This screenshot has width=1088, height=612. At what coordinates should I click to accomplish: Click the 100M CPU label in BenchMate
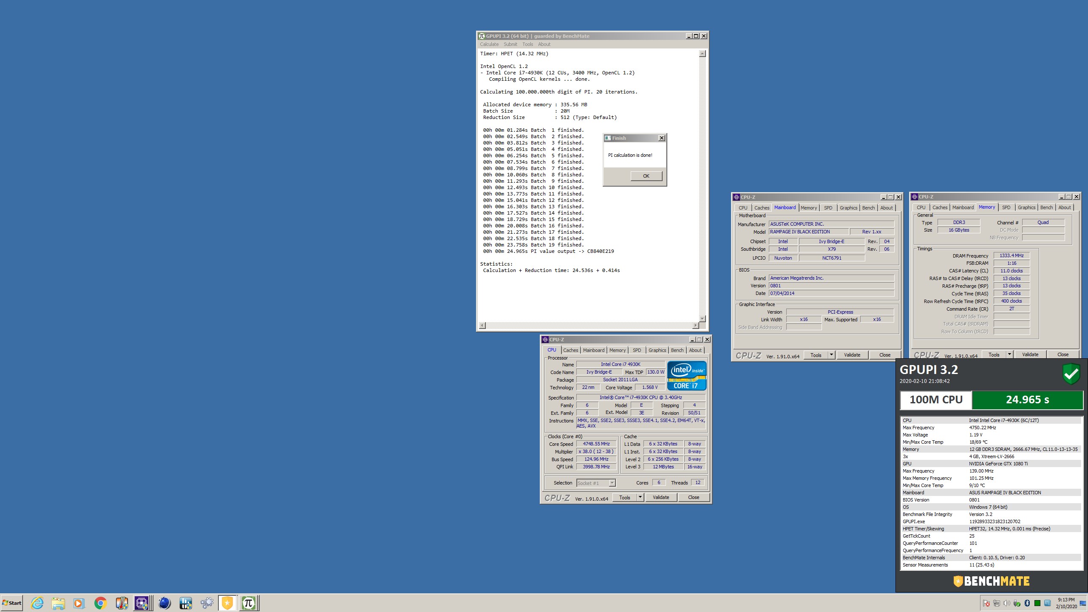936,399
